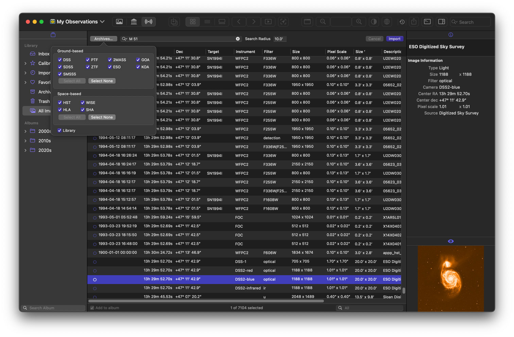This screenshot has height=337, width=514.
Task: Click the Archives... button
Action: click(x=104, y=39)
